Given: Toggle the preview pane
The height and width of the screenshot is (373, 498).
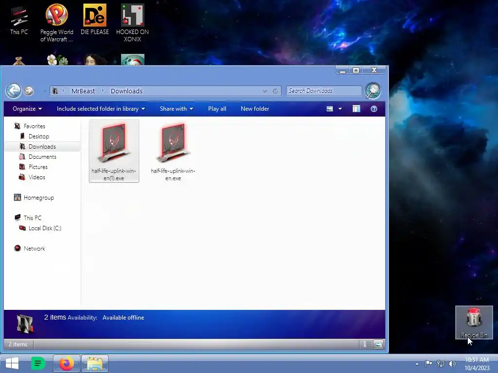Looking at the screenshot, I should 356,109.
